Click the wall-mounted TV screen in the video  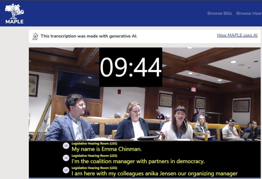(78, 85)
